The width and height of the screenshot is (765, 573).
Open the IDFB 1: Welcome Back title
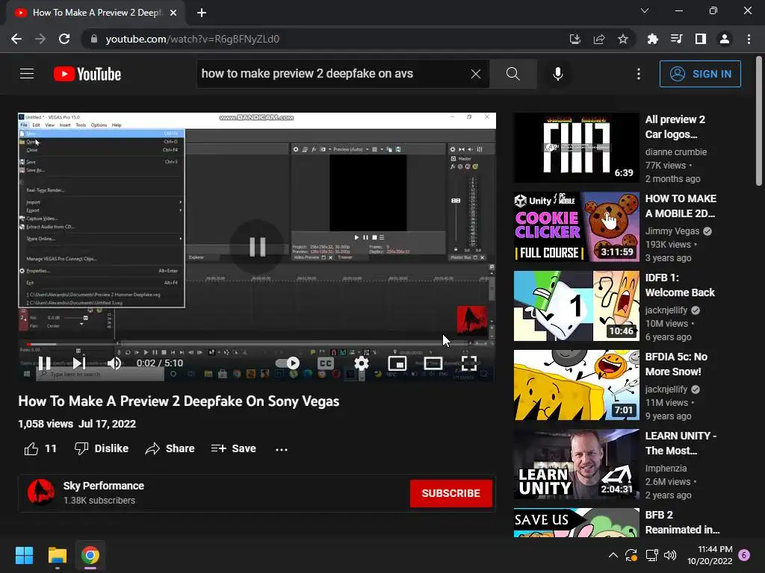[x=680, y=285]
